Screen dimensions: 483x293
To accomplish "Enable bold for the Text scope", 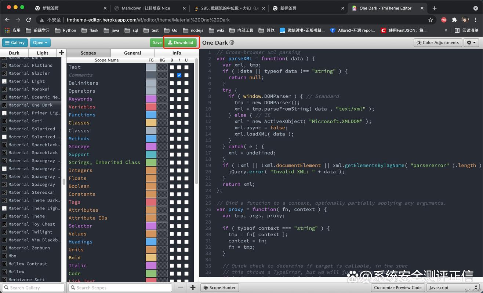I will click(x=172, y=67).
